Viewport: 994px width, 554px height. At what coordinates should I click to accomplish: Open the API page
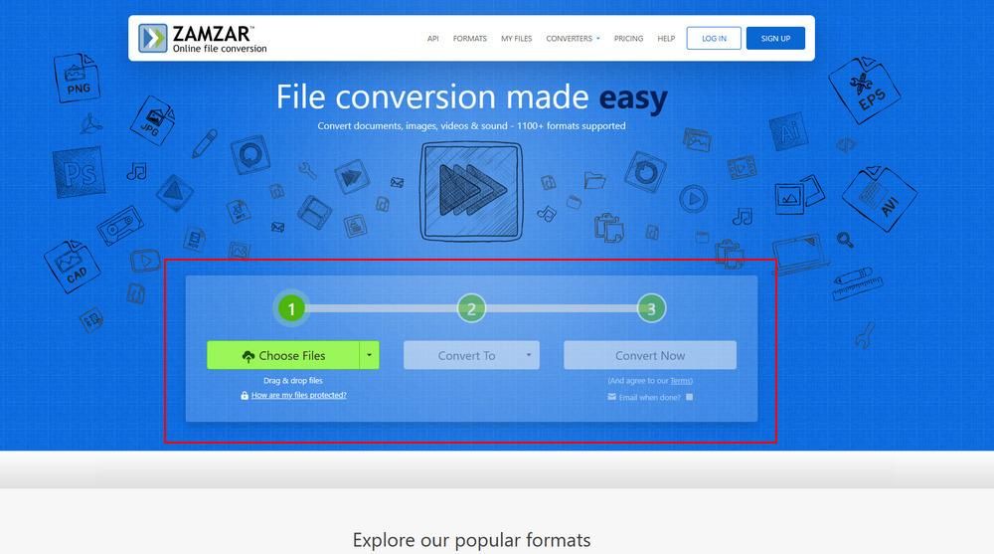[x=433, y=39]
